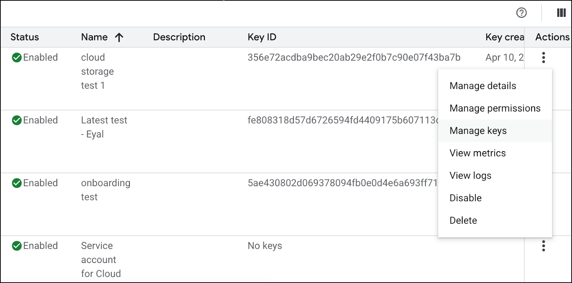Open actions menu for Service account for Cloud
The width and height of the screenshot is (572, 283).
click(543, 246)
